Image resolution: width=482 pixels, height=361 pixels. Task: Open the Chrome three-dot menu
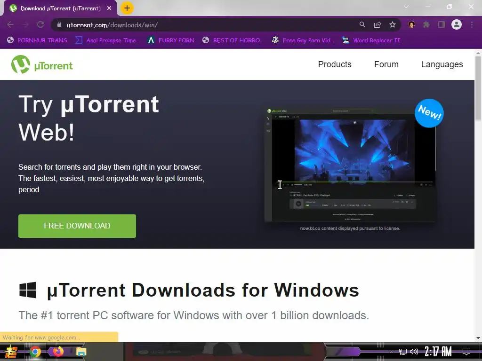click(x=472, y=24)
